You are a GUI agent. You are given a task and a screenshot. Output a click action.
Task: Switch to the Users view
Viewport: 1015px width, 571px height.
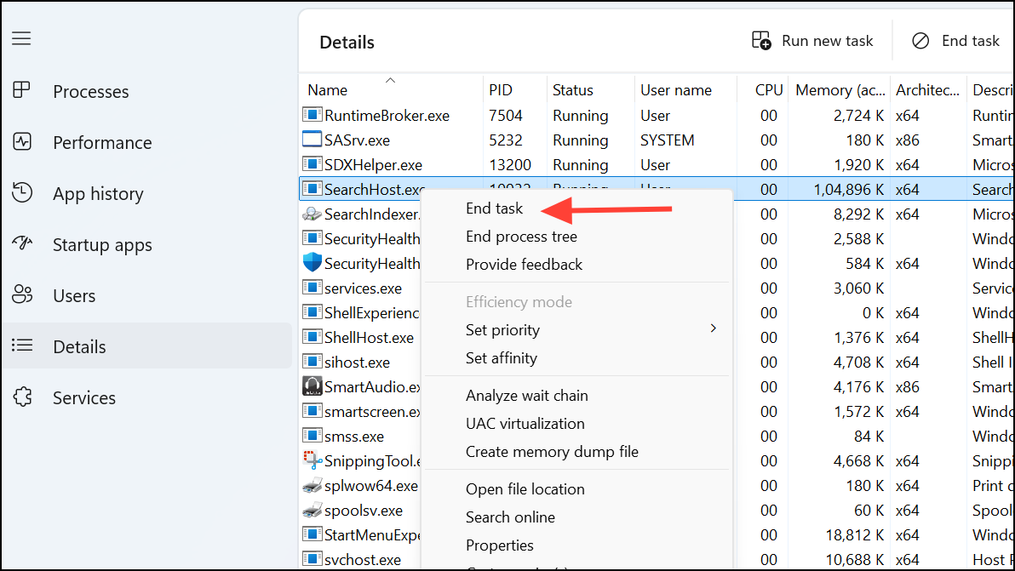[75, 295]
